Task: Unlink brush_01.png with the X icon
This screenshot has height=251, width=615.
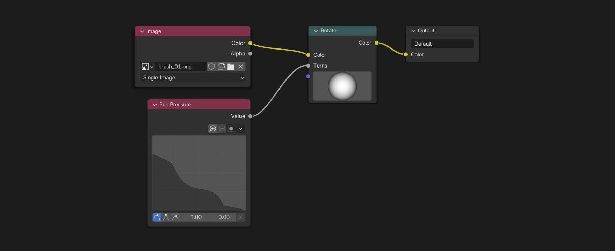Action: click(x=241, y=67)
